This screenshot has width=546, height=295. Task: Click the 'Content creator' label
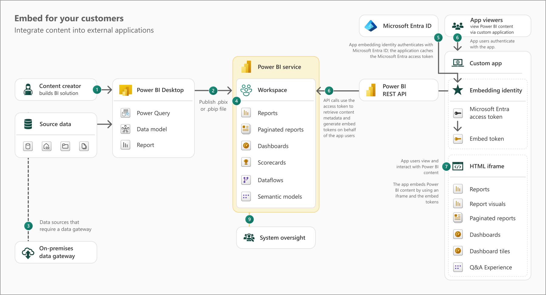point(60,86)
